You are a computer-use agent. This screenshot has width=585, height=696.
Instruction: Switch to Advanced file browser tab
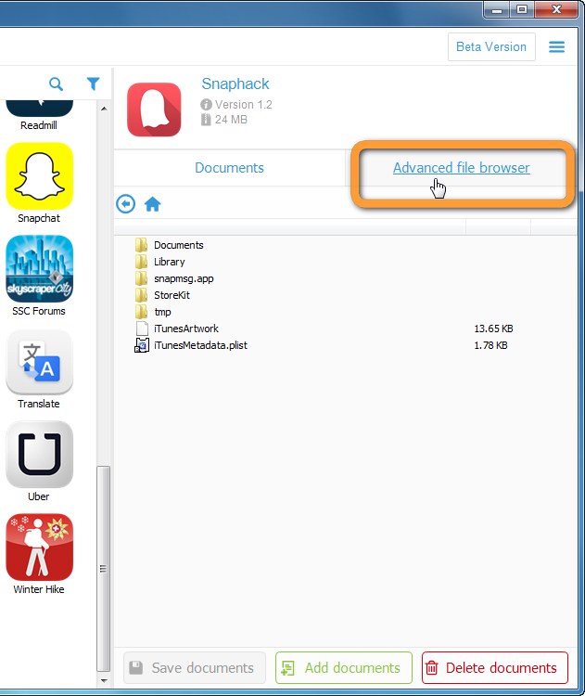click(x=462, y=168)
